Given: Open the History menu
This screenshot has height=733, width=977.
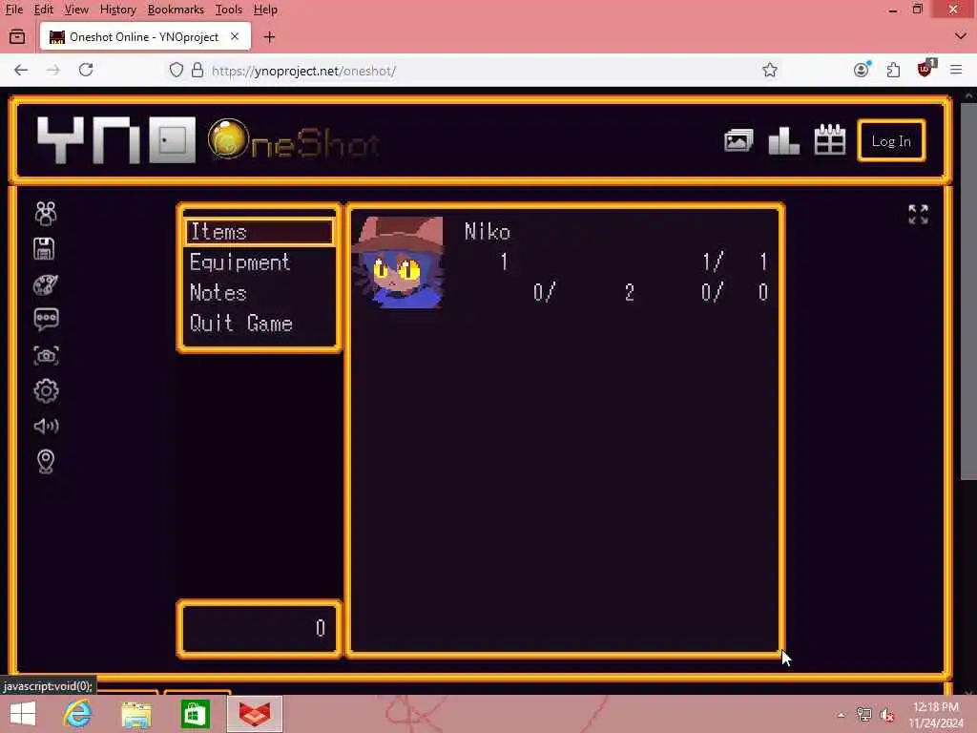Looking at the screenshot, I should (x=117, y=10).
